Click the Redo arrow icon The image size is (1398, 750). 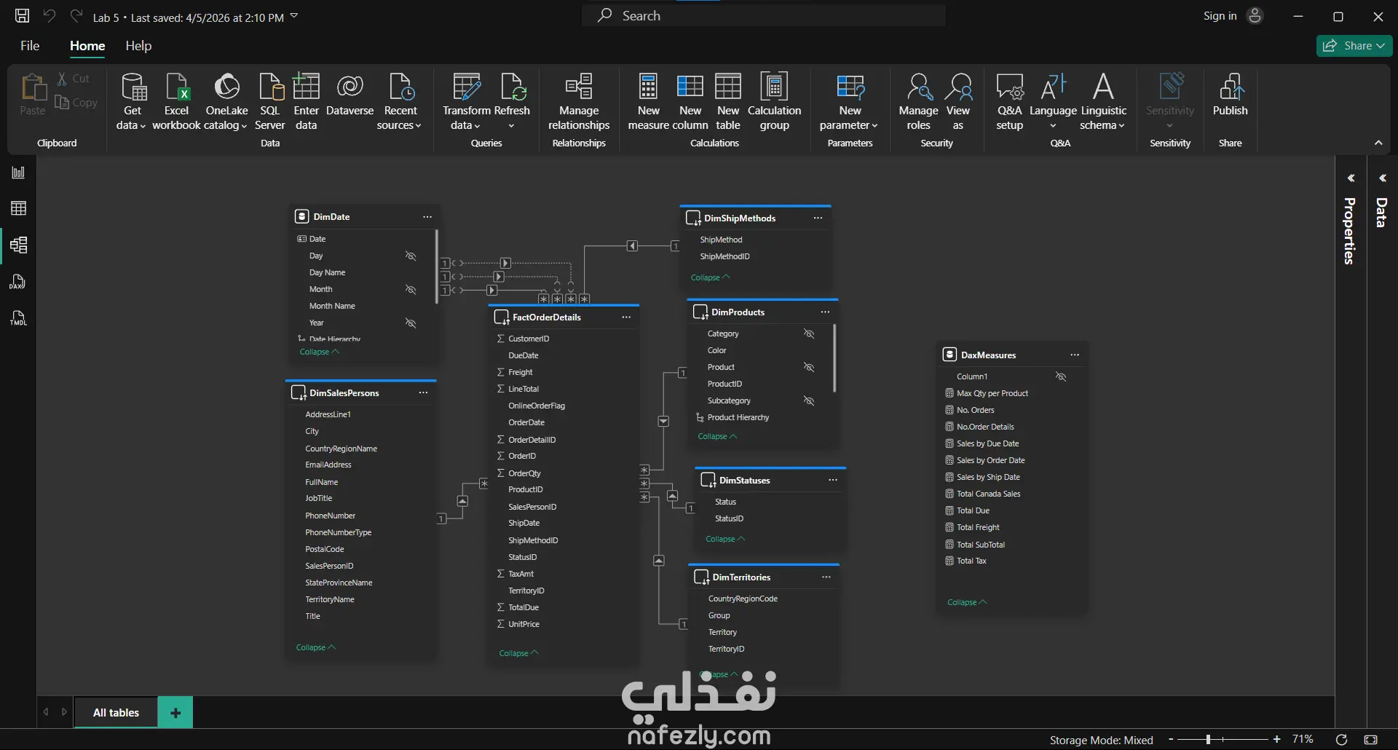76,16
